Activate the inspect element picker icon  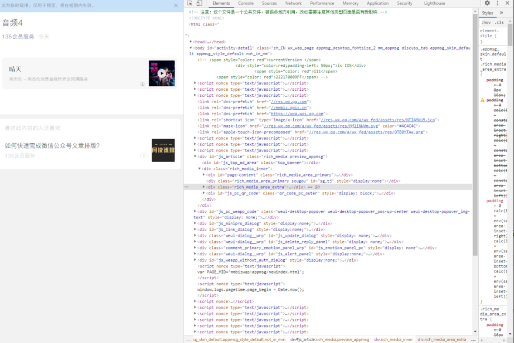190,3
